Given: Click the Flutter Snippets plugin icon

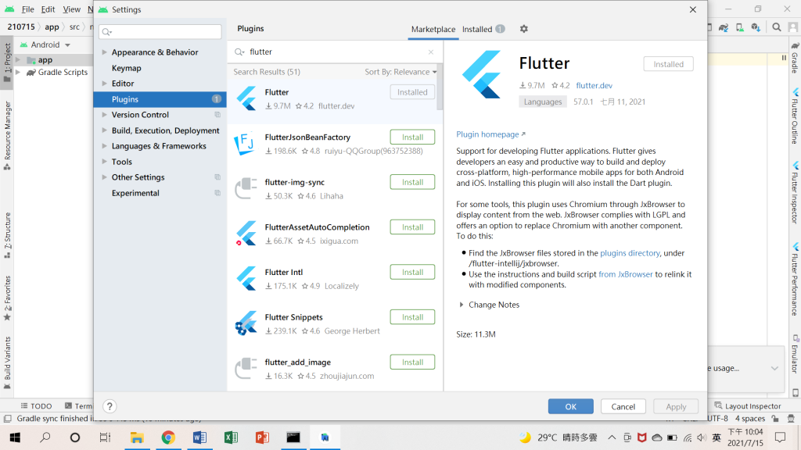Looking at the screenshot, I should click(246, 323).
